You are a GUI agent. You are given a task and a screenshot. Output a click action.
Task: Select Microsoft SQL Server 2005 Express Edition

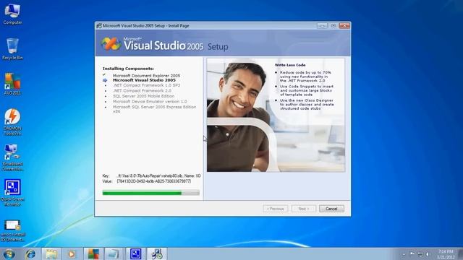[x=154, y=109]
